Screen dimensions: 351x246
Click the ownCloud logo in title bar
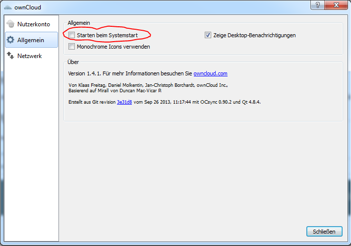click(x=8, y=7)
